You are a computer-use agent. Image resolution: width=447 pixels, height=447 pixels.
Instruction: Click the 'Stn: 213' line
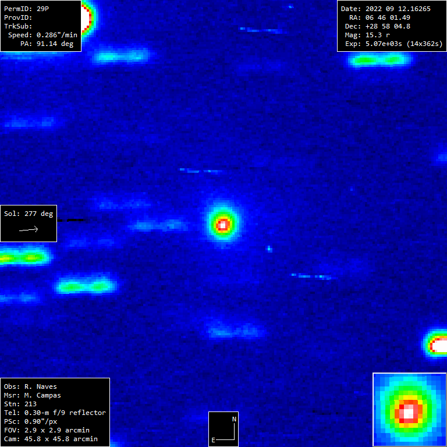tap(20, 404)
